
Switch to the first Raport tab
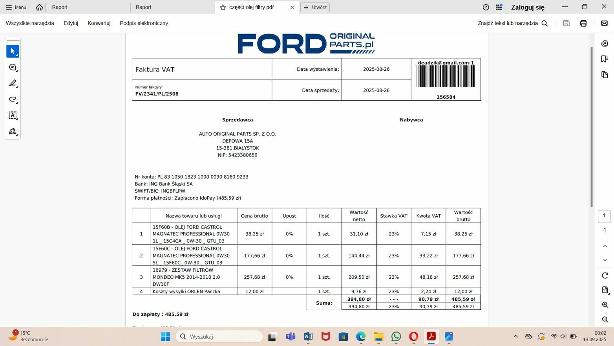pos(60,7)
